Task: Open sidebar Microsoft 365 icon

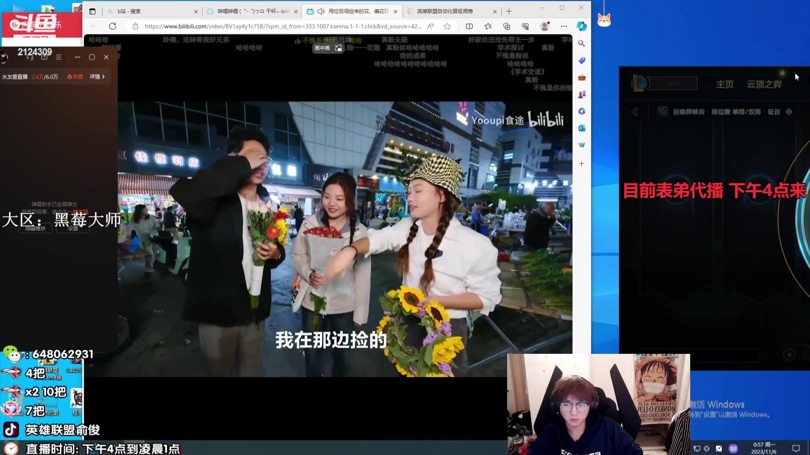Action: click(x=581, y=111)
